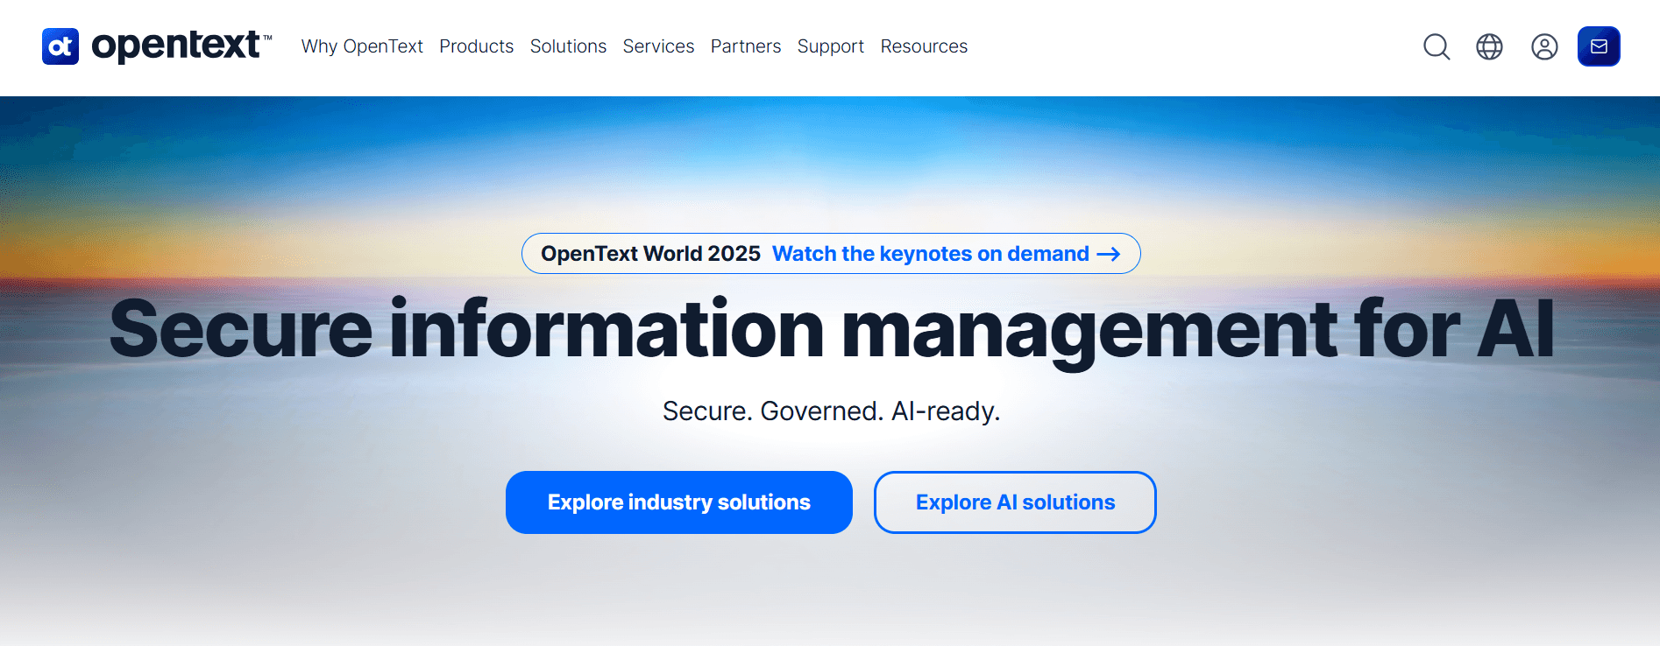Image resolution: width=1660 pixels, height=646 pixels.
Task: Open the site search magnifier icon
Action: 1437,46
